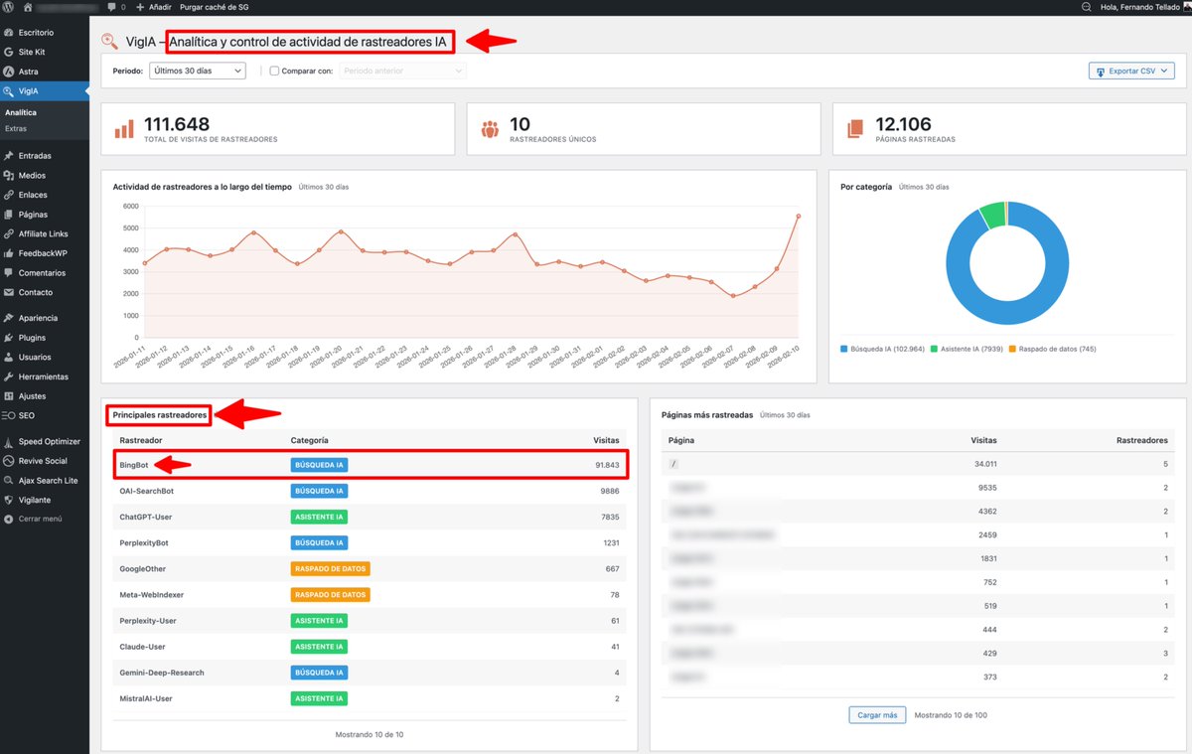Open the Exportar CSV dropdown button
This screenshot has width=1192, height=754.
click(1132, 71)
